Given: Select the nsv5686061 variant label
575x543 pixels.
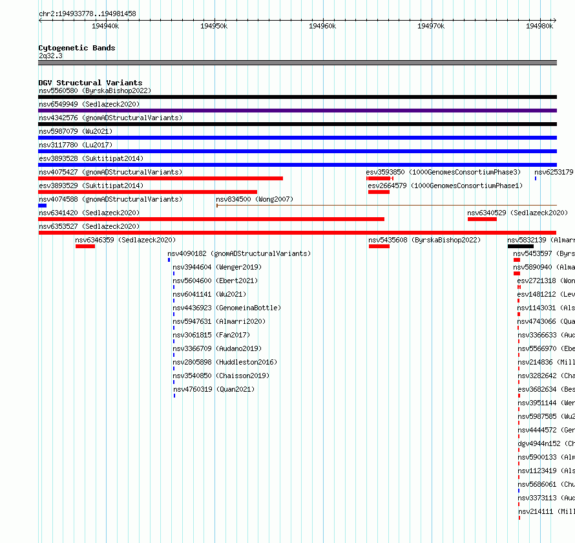Looking at the screenshot, I should click(546, 484).
